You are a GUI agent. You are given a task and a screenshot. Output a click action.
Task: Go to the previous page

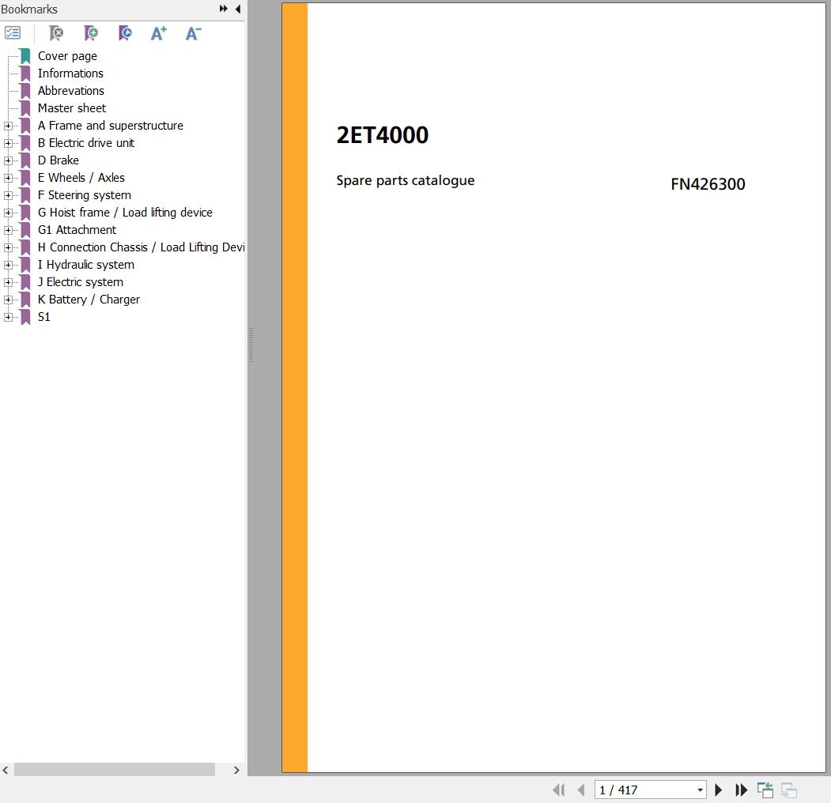(581, 790)
